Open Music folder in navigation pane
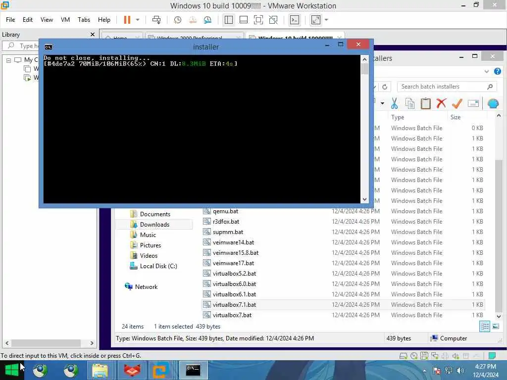 click(x=148, y=235)
